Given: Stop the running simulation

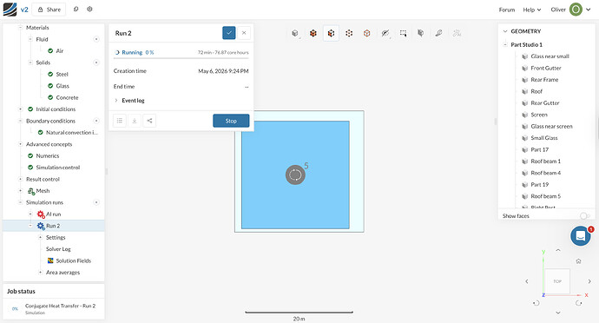Looking at the screenshot, I should [x=231, y=121].
